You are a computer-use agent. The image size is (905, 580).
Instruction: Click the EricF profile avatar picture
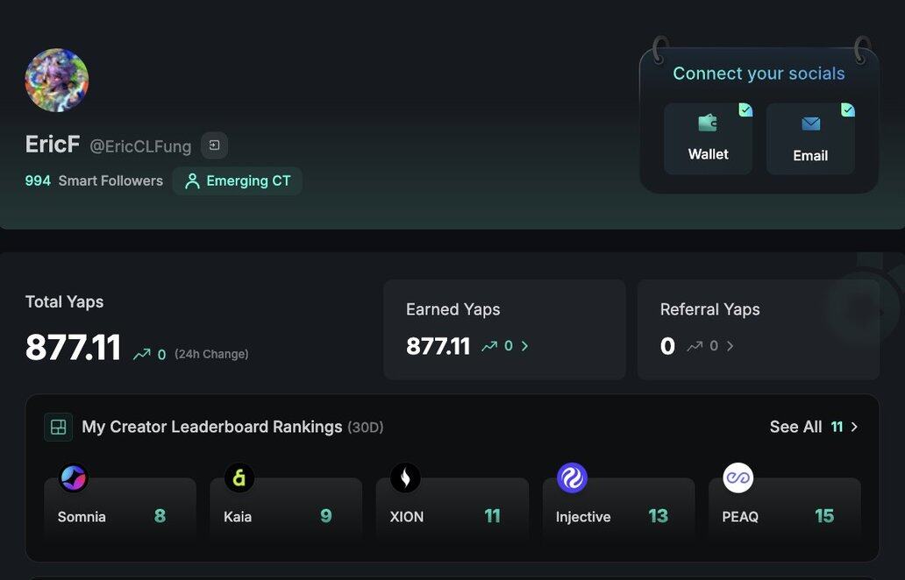point(56,80)
